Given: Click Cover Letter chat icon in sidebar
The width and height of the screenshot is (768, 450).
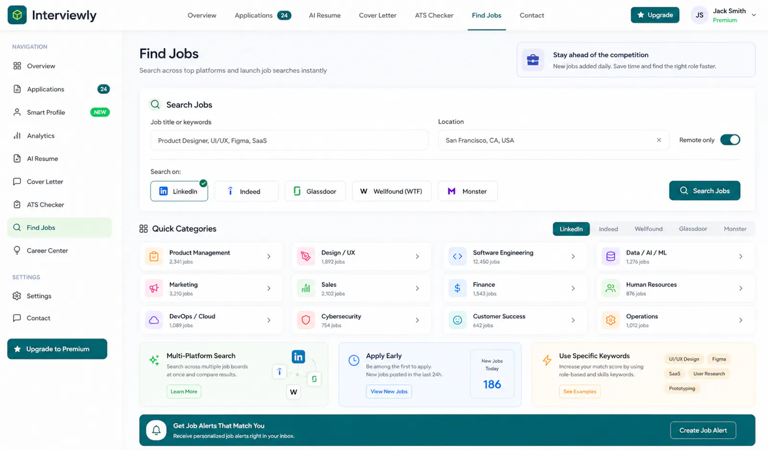Looking at the screenshot, I should pos(17,182).
